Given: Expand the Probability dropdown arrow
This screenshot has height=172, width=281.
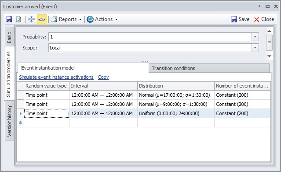Looking at the screenshot, I should pyautogui.click(x=255, y=37).
